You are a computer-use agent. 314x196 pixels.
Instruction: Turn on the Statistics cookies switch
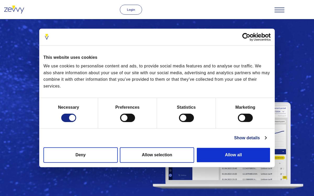coord(186,118)
